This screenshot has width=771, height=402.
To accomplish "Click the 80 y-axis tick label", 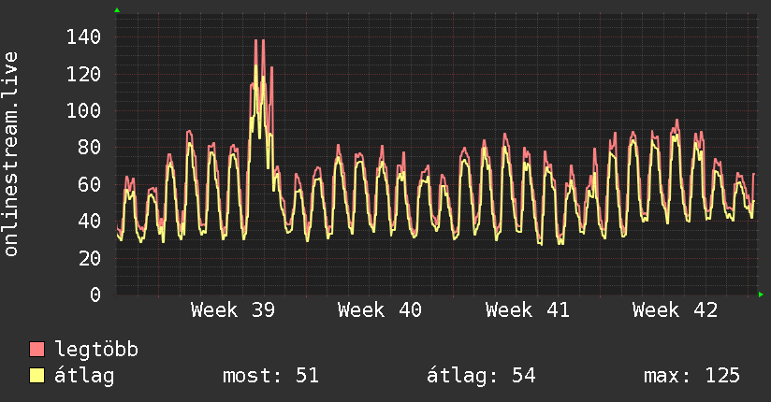I will pyautogui.click(x=90, y=148).
